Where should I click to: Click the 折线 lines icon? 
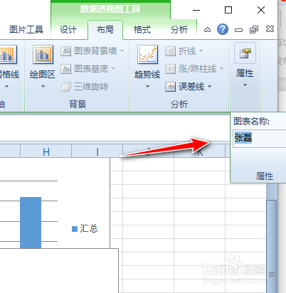170,50
